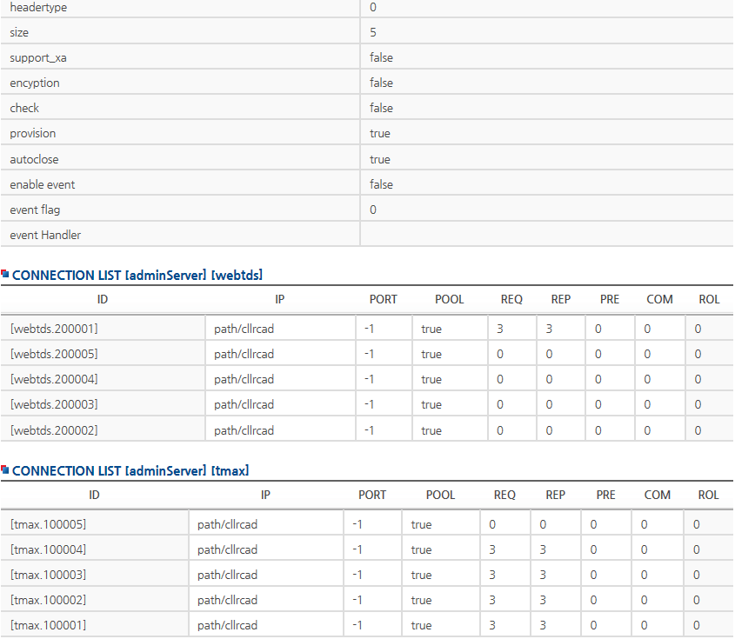This screenshot has width=735, height=639.
Task: Click the ROL column header in webtds table
Action: [709, 299]
